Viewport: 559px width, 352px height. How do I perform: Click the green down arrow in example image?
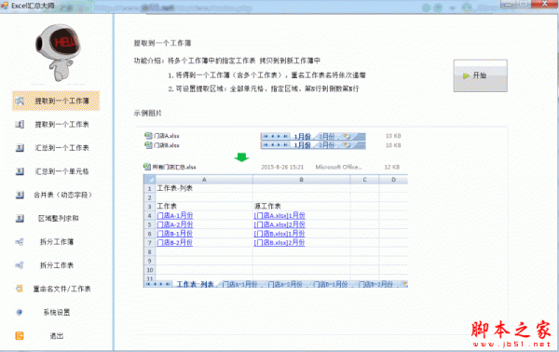(241, 157)
